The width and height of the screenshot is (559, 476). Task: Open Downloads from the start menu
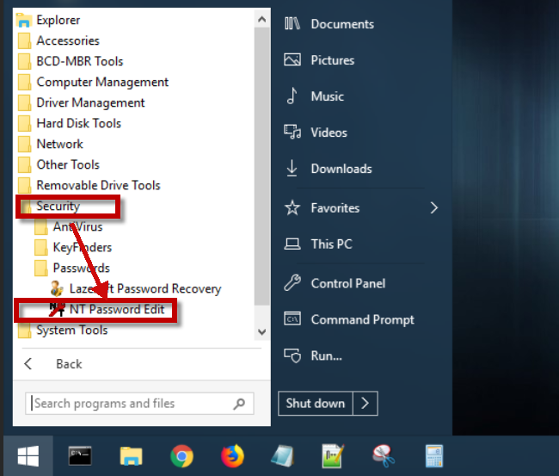tap(328, 169)
